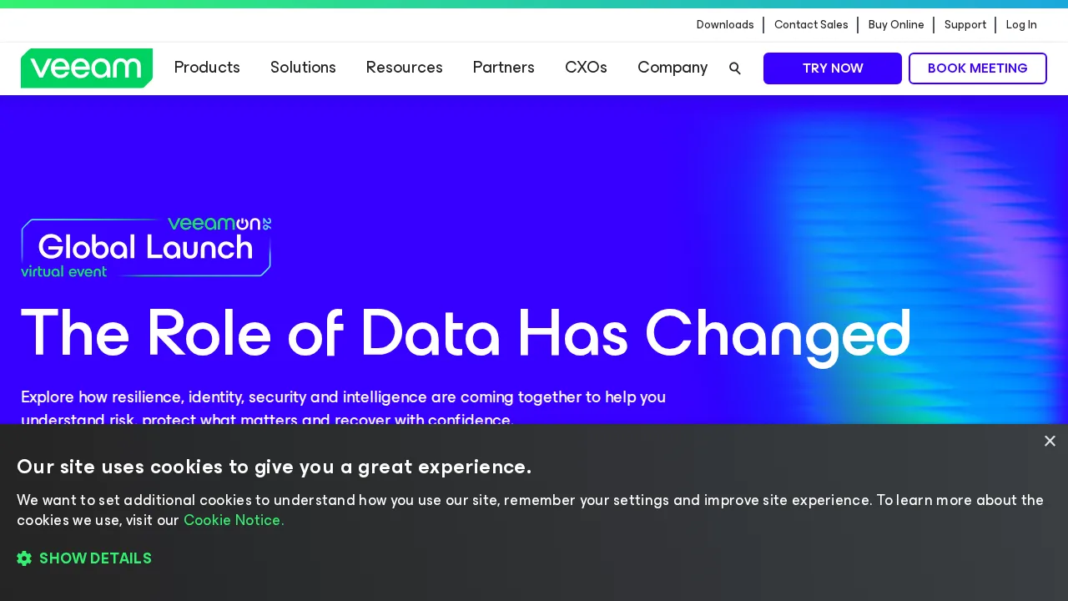Click the cookie heading 'Our site uses cookies'

pos(274,467)
